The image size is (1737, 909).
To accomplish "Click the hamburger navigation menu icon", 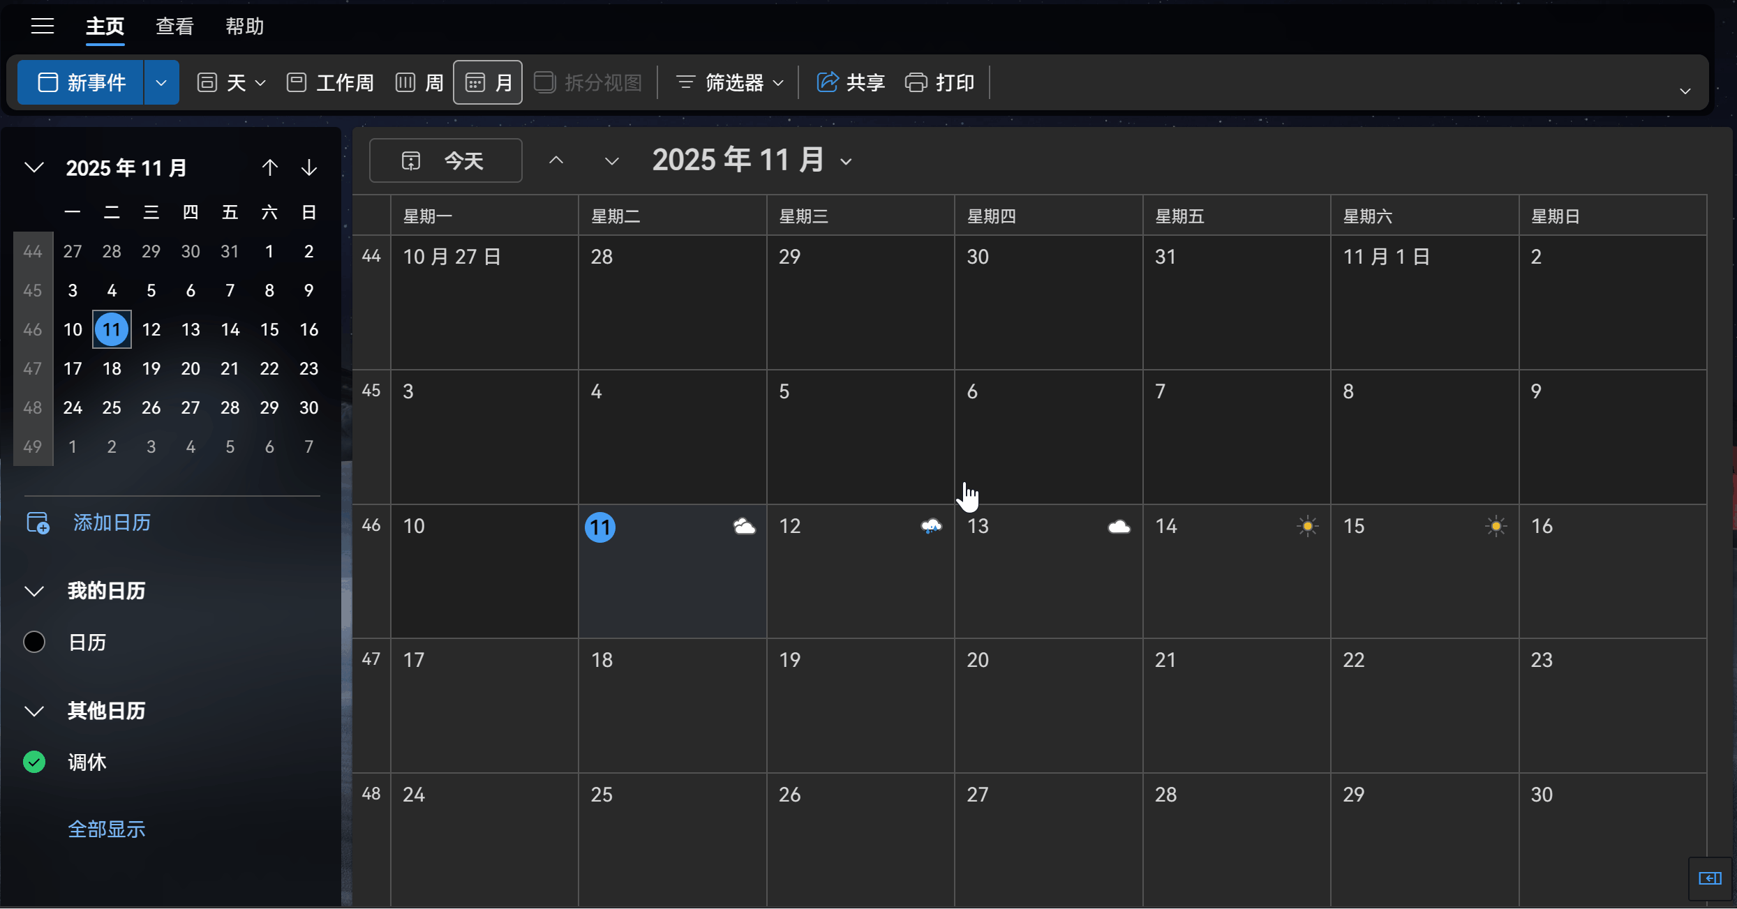I will pyautogui.click(x=43, y=27).
